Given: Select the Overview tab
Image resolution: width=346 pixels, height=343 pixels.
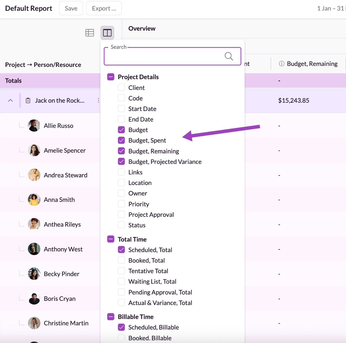Looking at the screenshot, I should [142, 28].
